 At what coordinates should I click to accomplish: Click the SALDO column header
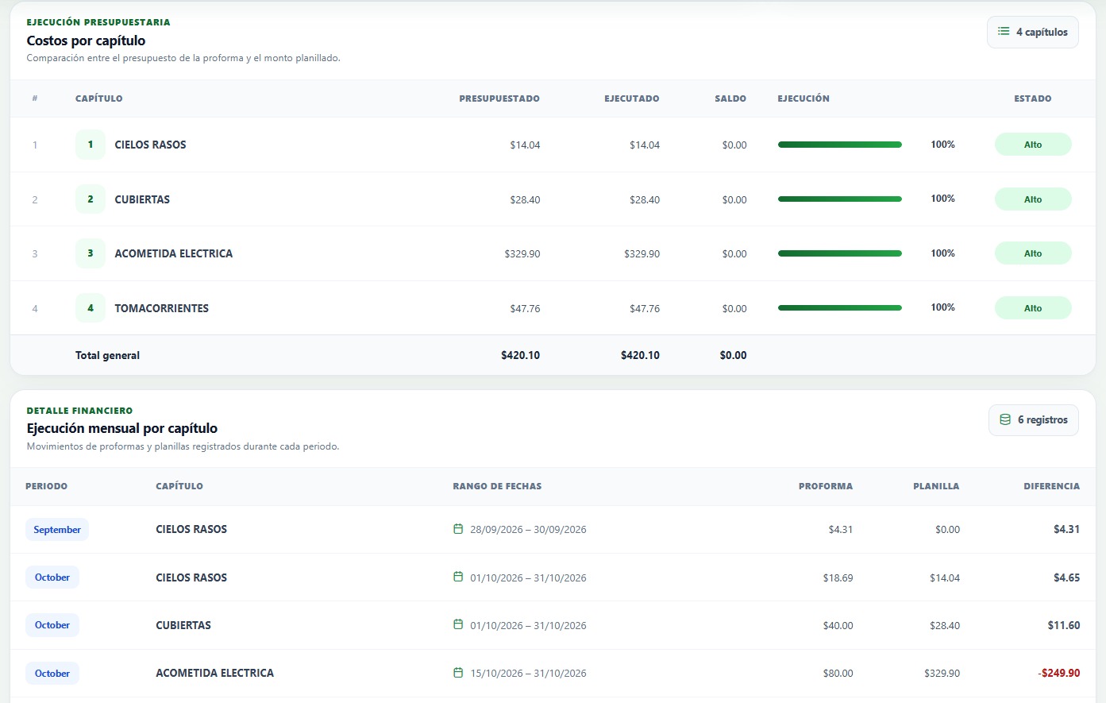tap(730, 98)
